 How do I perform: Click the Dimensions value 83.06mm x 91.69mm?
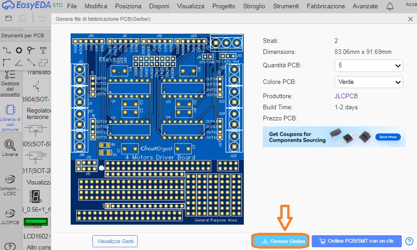[x=363, y=52]
